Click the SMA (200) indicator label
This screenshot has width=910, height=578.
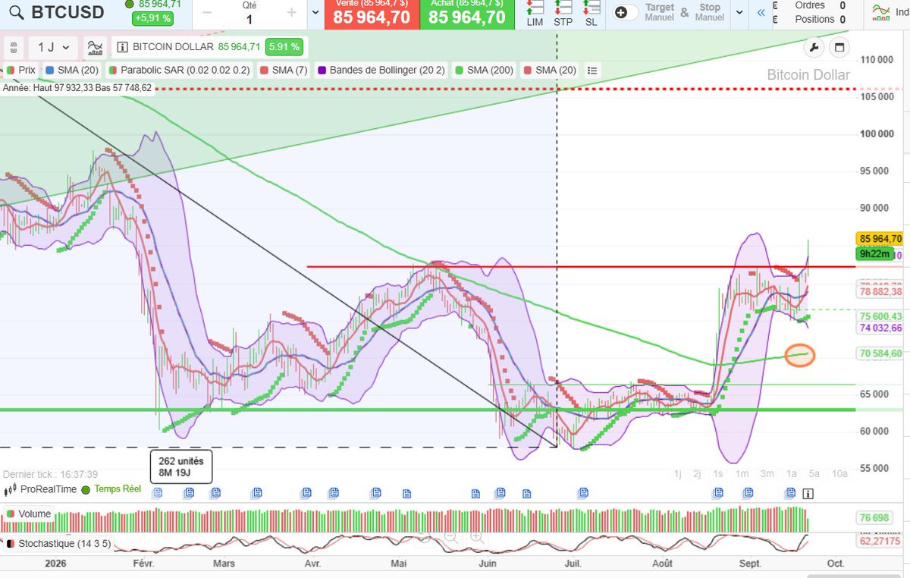[x=485, y=70]
